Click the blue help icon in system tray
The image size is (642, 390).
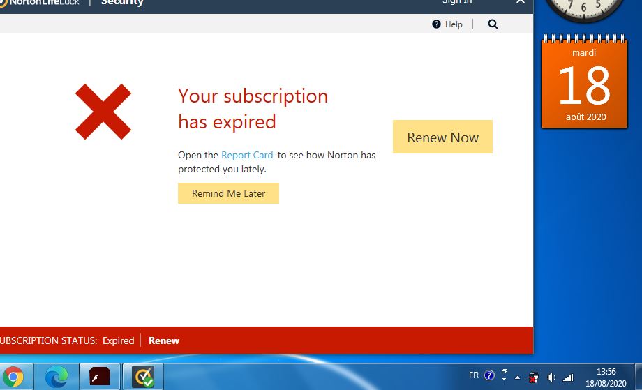[x=489, y=375]
